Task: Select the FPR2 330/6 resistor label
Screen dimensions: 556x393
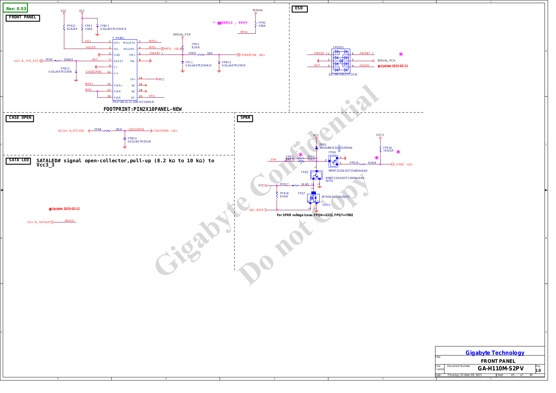Action: tap(262, 24)
